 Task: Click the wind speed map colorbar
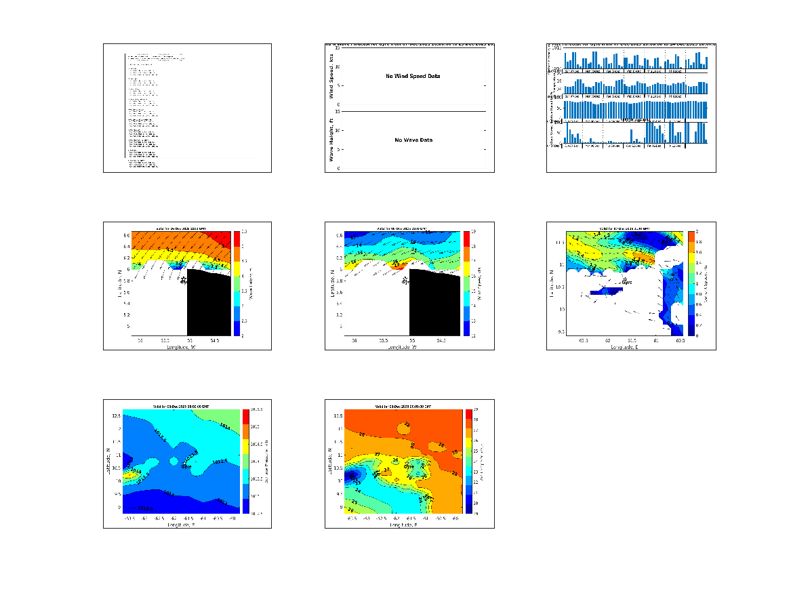[x=468, y=283]
